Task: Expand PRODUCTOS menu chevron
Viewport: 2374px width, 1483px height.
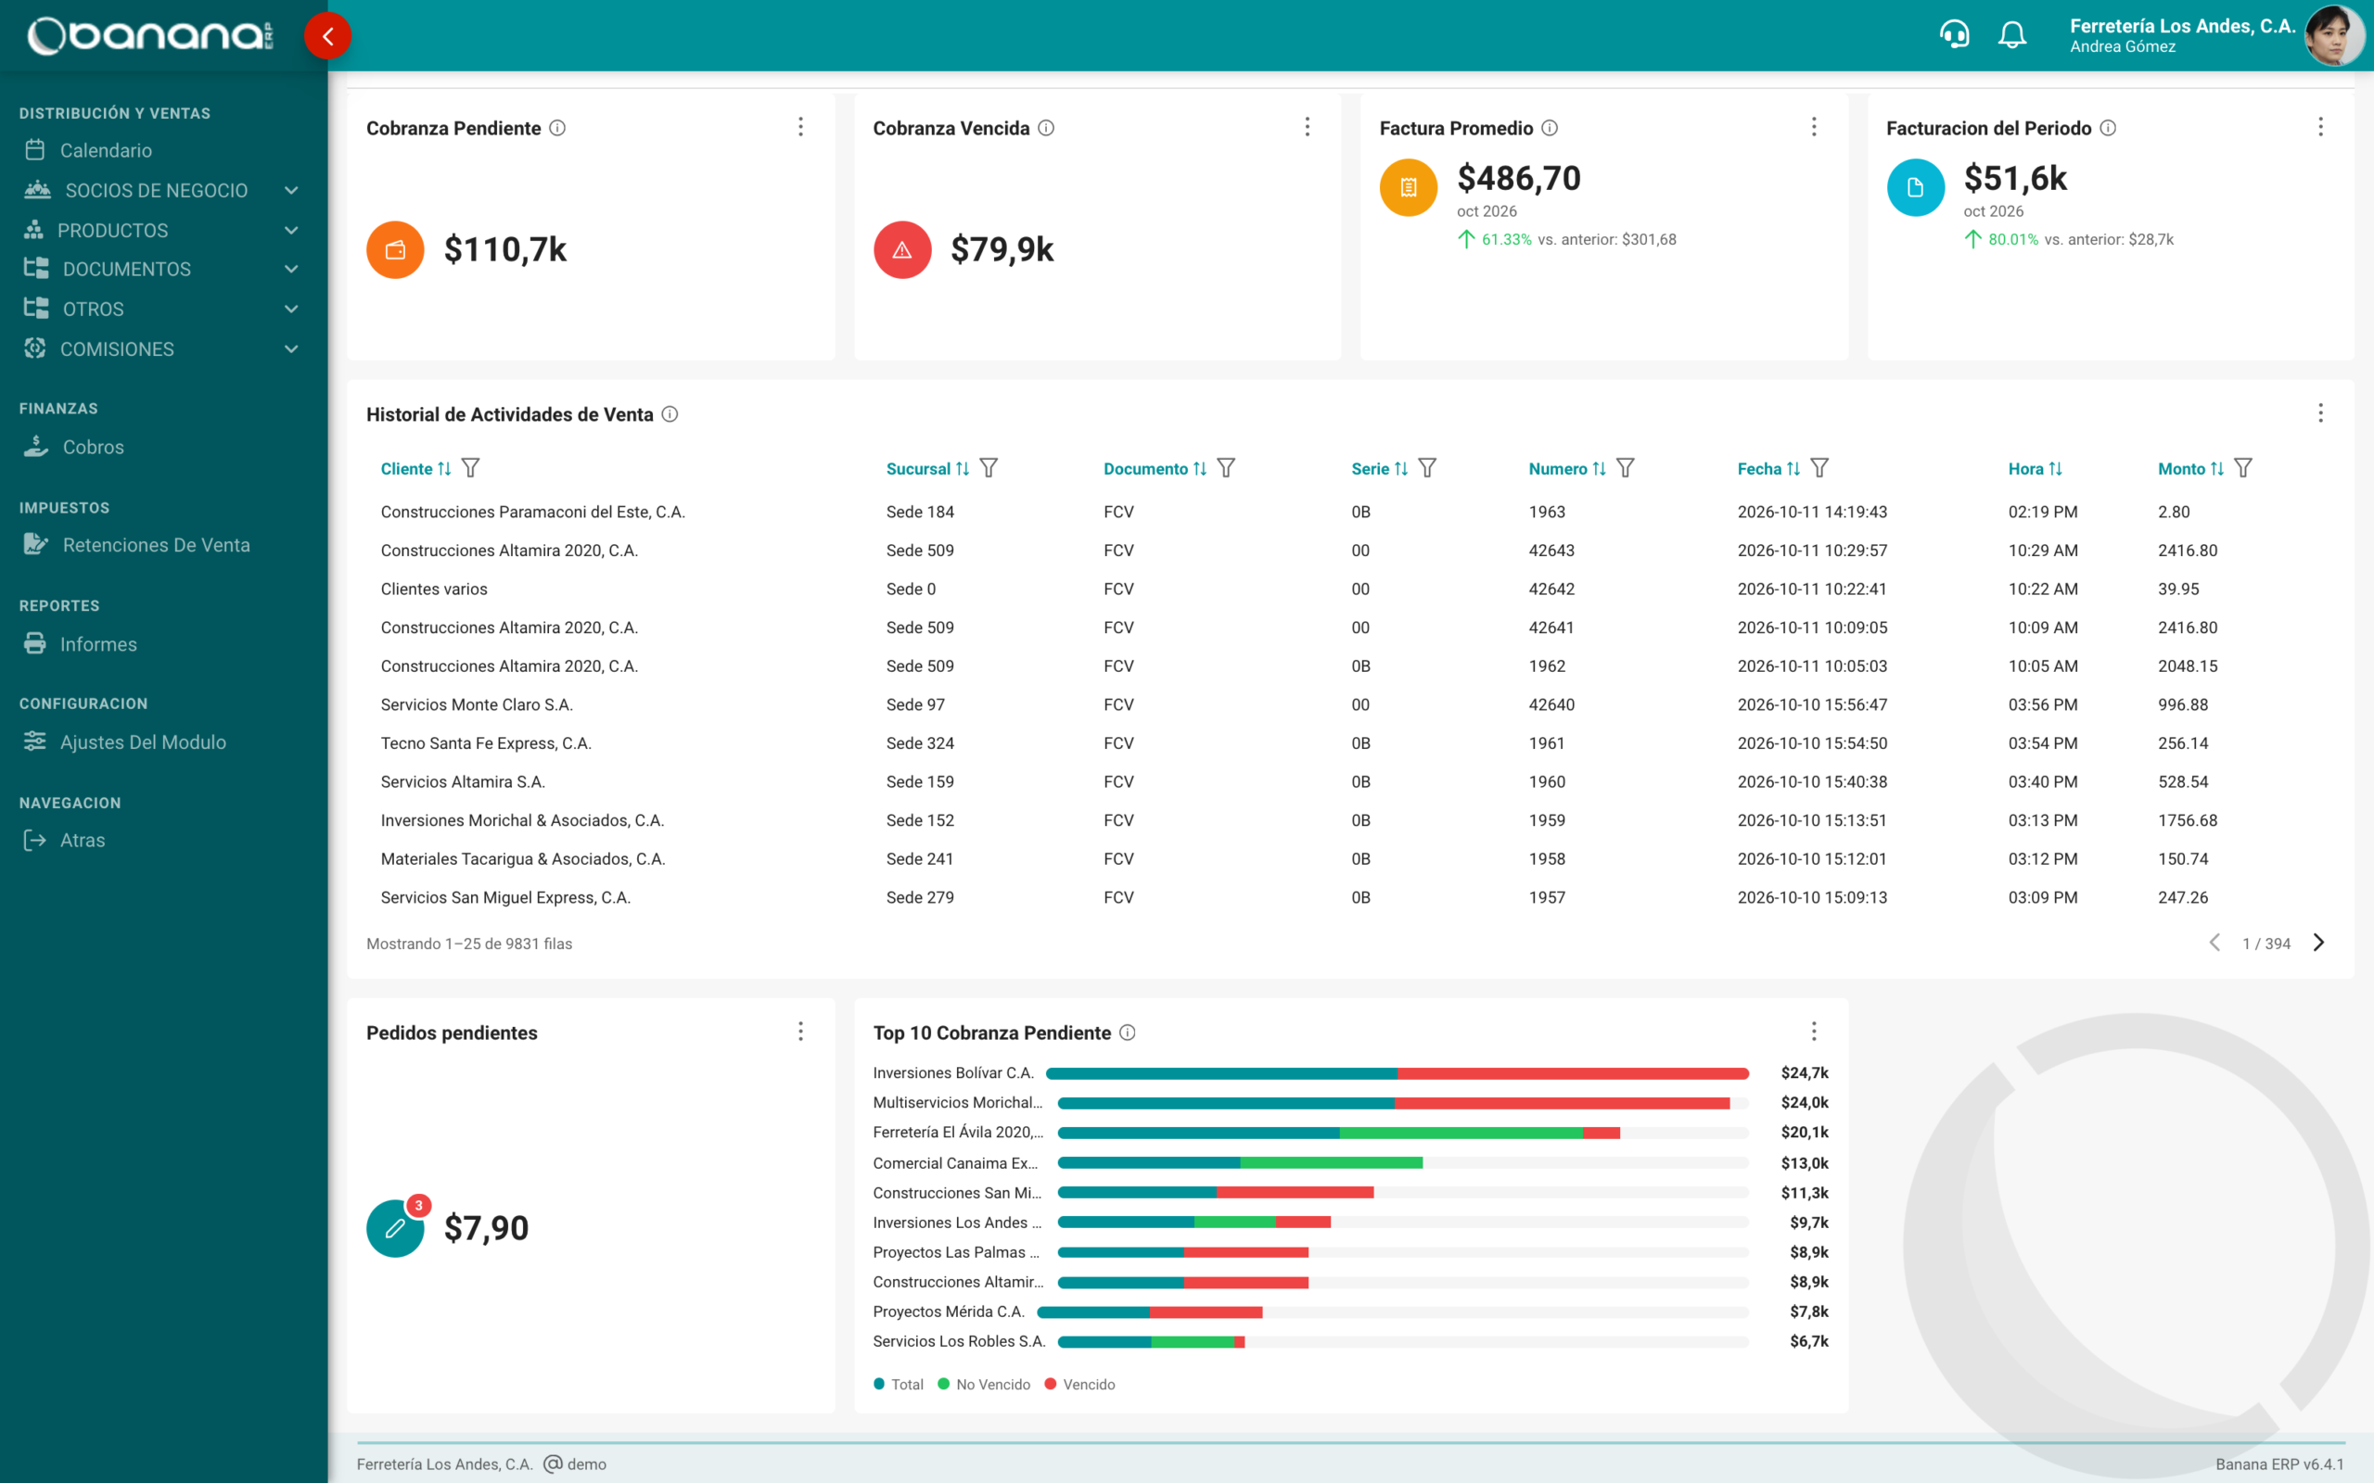Action: 291,231
